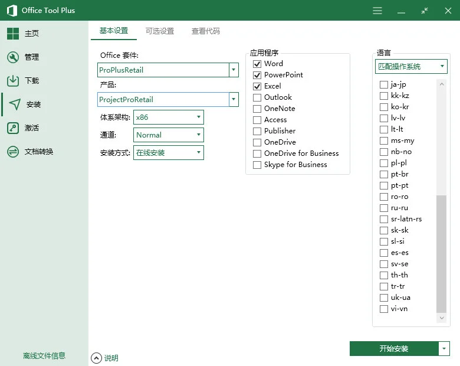This screenshot has width=460, height=366.
Task: Check the kk-kz language box
Action: (x=384, y=96)
